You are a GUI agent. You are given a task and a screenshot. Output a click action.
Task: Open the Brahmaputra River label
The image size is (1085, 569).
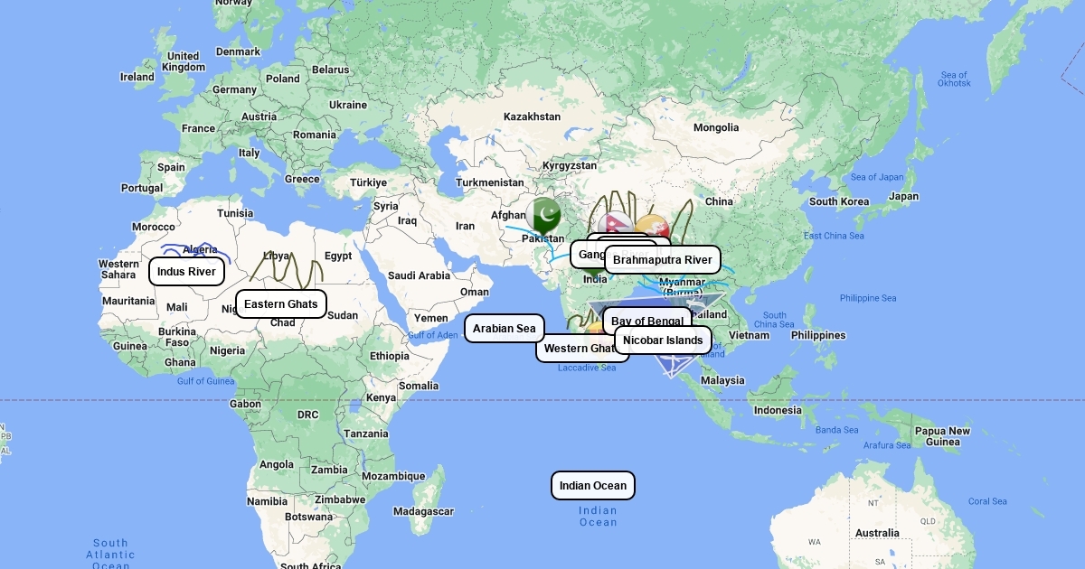tap(663, 260)
